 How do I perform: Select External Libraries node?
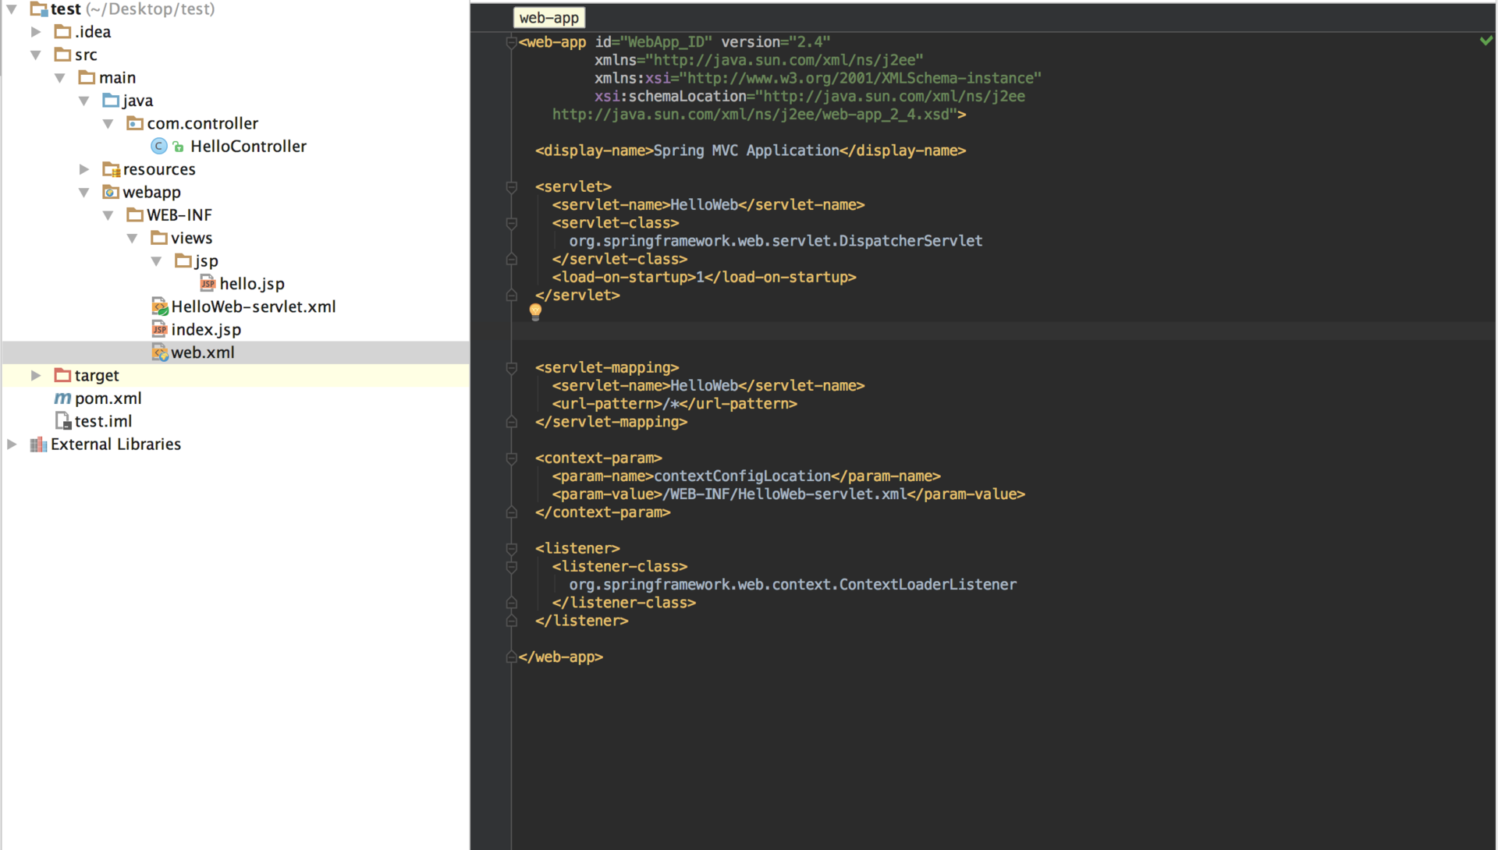point(115,444)
